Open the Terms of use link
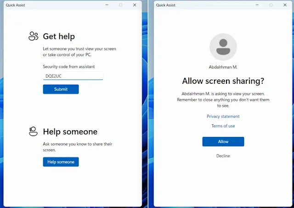This screenshot has width=294, height=208. pos(223,126)
